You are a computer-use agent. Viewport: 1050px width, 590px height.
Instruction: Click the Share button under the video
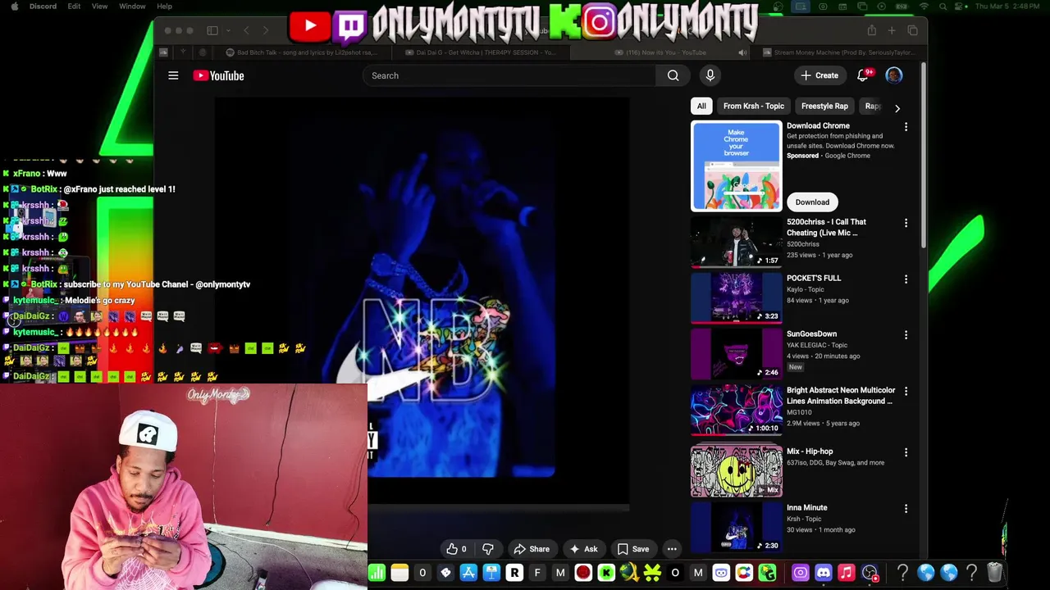(x=531, y=549)
